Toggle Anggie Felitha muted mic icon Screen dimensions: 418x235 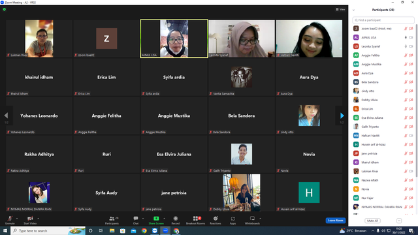click(406, 55)
